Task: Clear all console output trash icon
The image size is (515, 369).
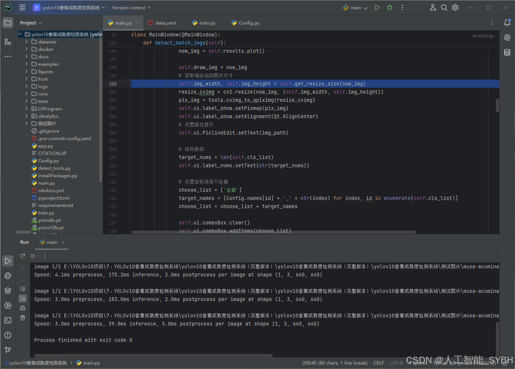Action: [23, 318]
